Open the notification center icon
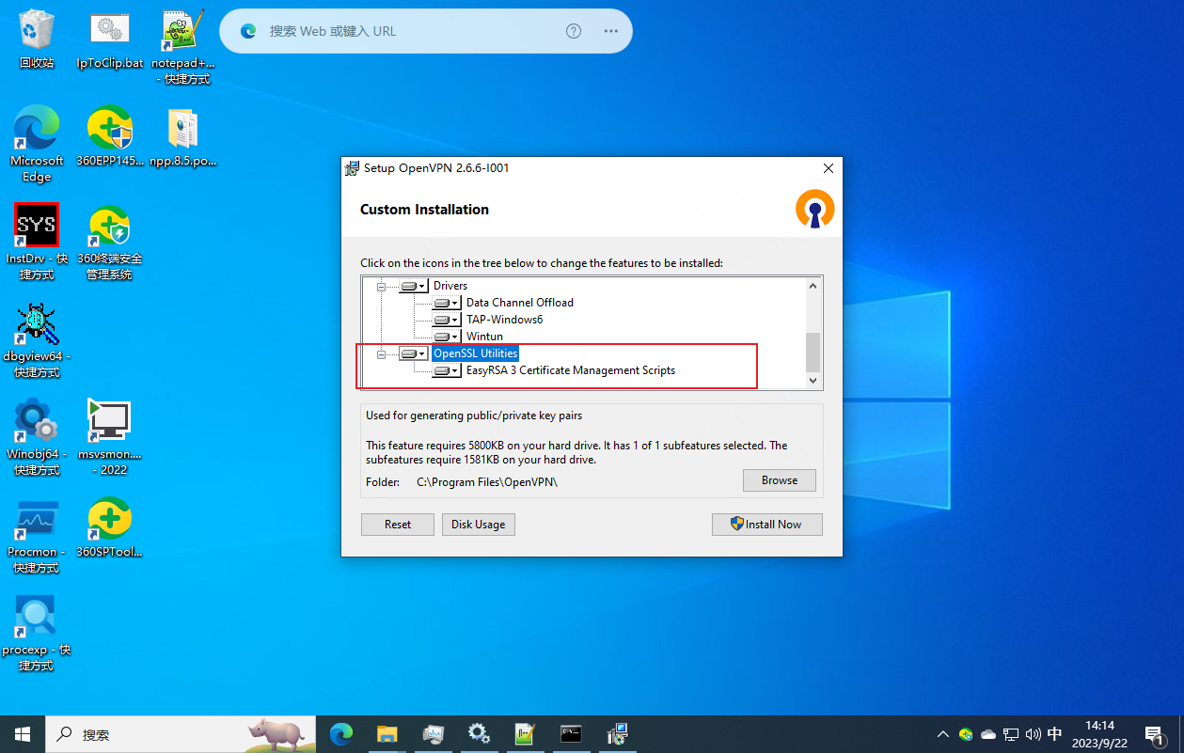1184x753 pixels. pos(1154,734)
